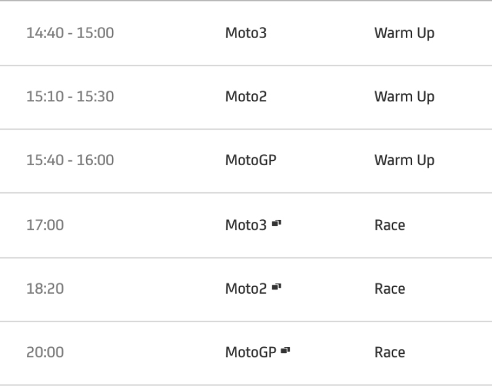
Task: Click the 17:00 race start time
Action: point(45,225)
